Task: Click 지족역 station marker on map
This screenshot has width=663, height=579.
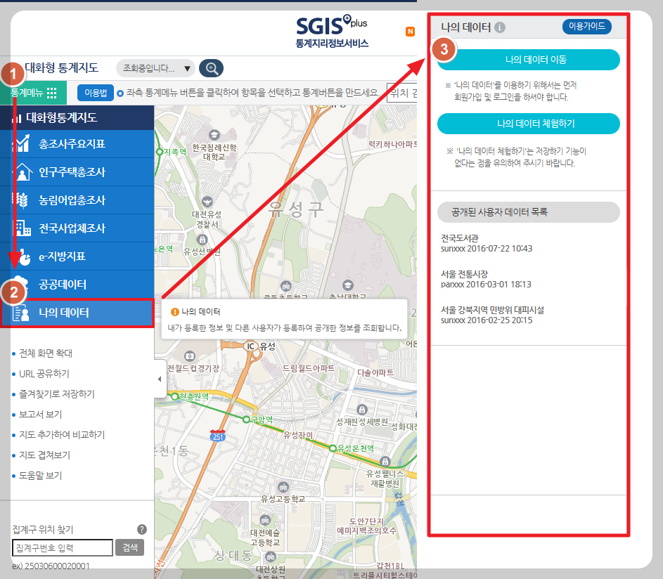Action: coord(160,151)
